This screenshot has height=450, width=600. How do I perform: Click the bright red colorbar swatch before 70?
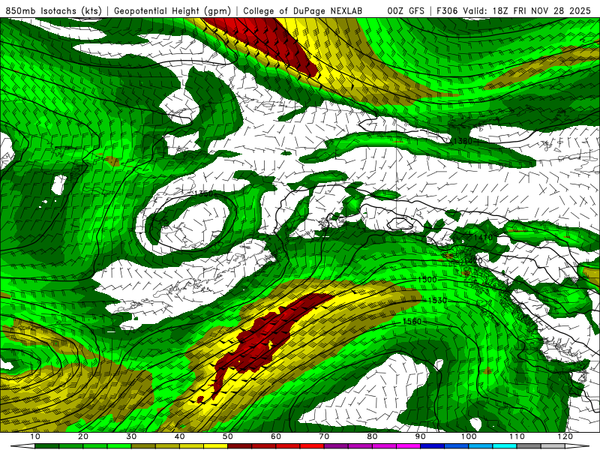click(312, 446)
